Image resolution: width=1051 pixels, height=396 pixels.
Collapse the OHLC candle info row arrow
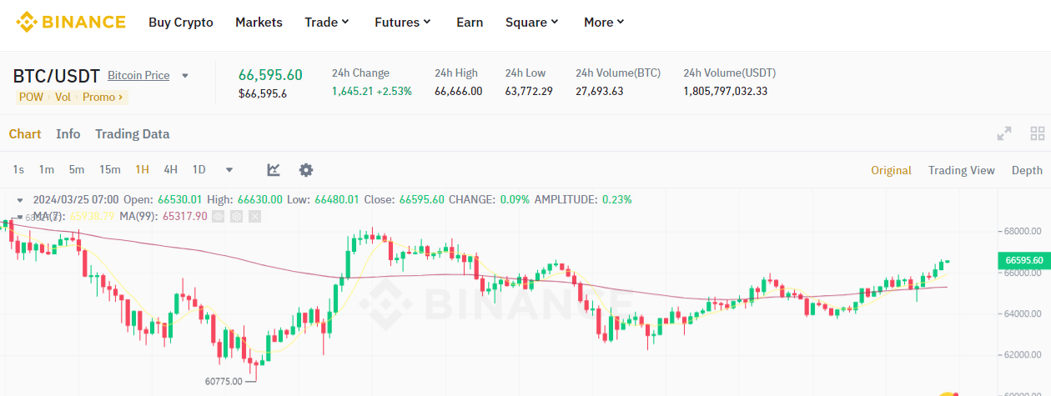pos(20,200)
